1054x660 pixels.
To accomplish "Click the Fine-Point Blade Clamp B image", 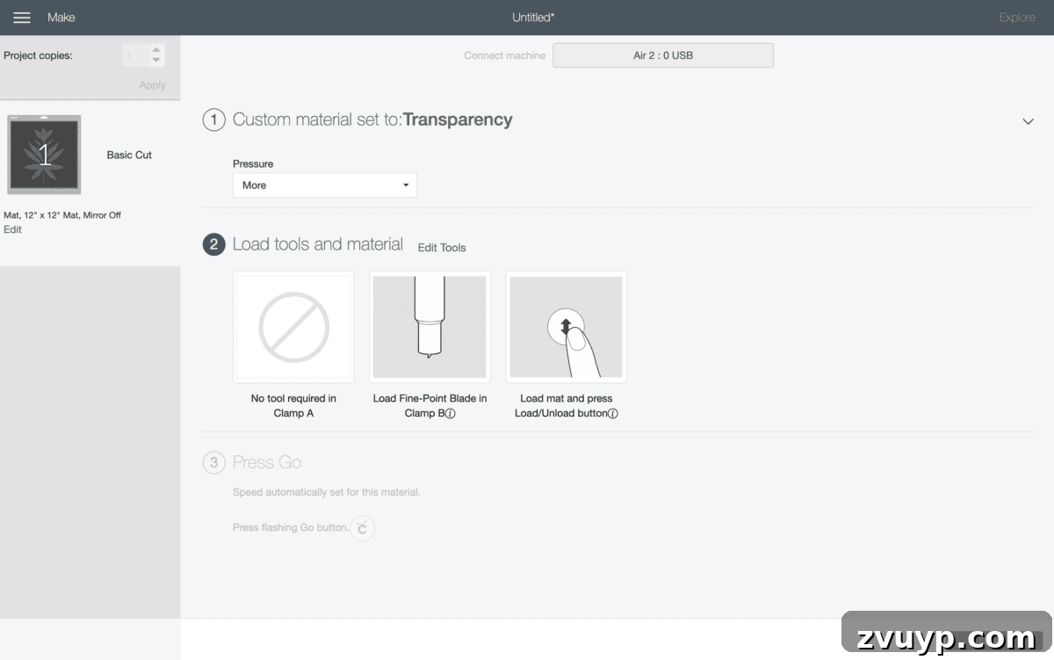I will (430, 327).
